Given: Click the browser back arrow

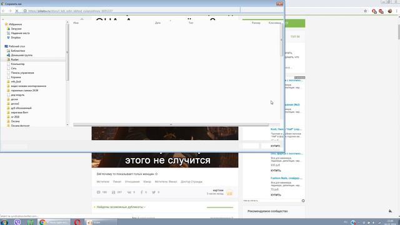Looking at the screenshot, I should (x=3, y=11).
